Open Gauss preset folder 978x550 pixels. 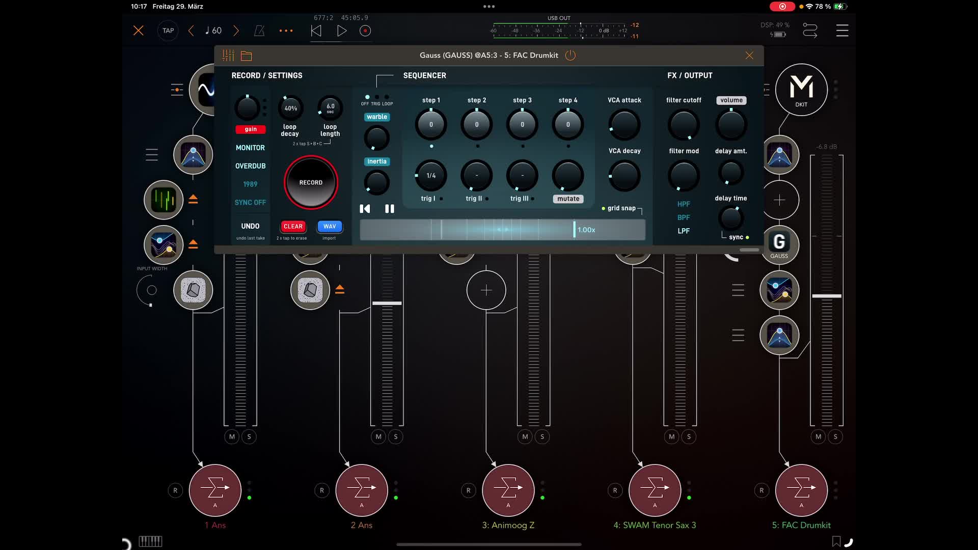click(247, 56)
